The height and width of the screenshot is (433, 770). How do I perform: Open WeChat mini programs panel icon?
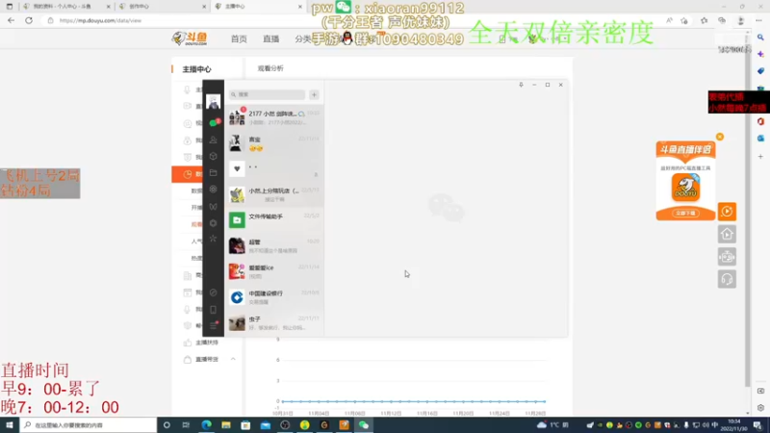click(x=213, y=293)
